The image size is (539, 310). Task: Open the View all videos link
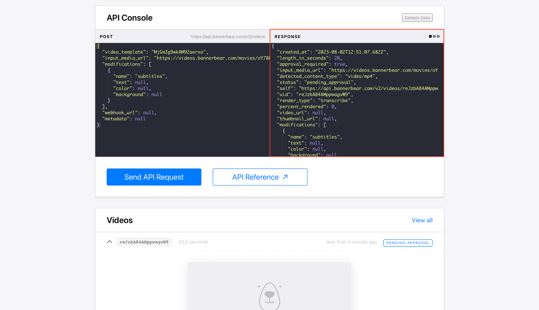coord(422,220)
